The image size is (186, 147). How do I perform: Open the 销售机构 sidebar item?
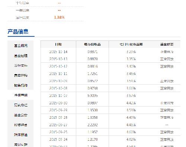point(21,85)
